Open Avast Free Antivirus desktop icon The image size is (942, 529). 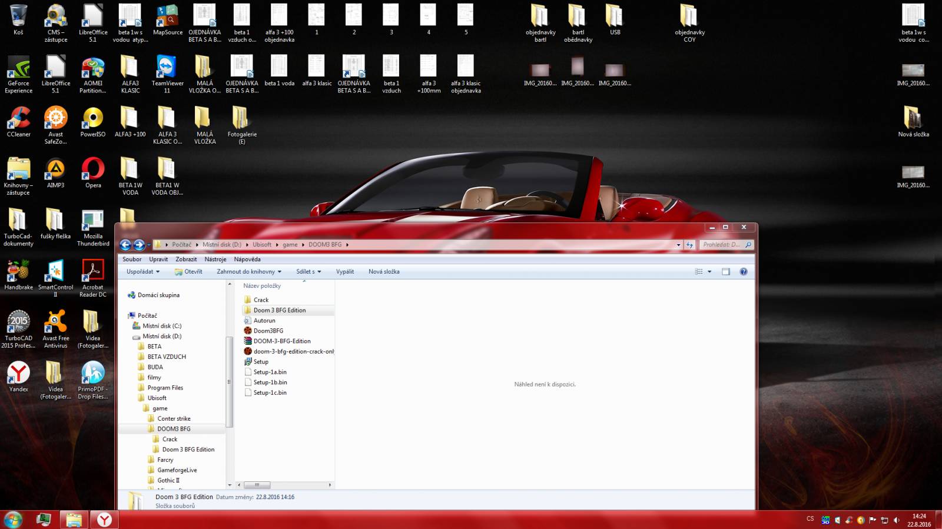(x=55, y=330)
